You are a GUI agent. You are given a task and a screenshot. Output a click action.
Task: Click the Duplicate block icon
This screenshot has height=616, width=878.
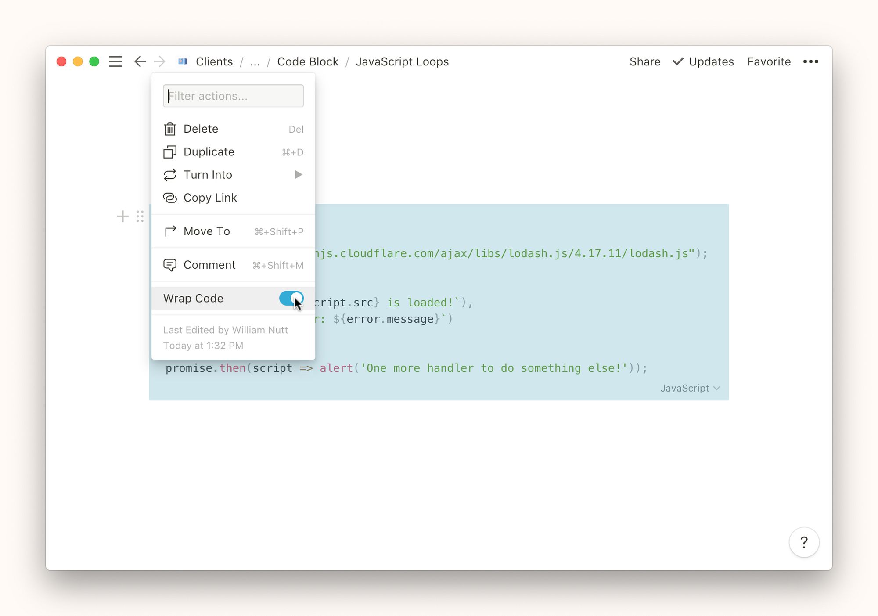[172, 152]
